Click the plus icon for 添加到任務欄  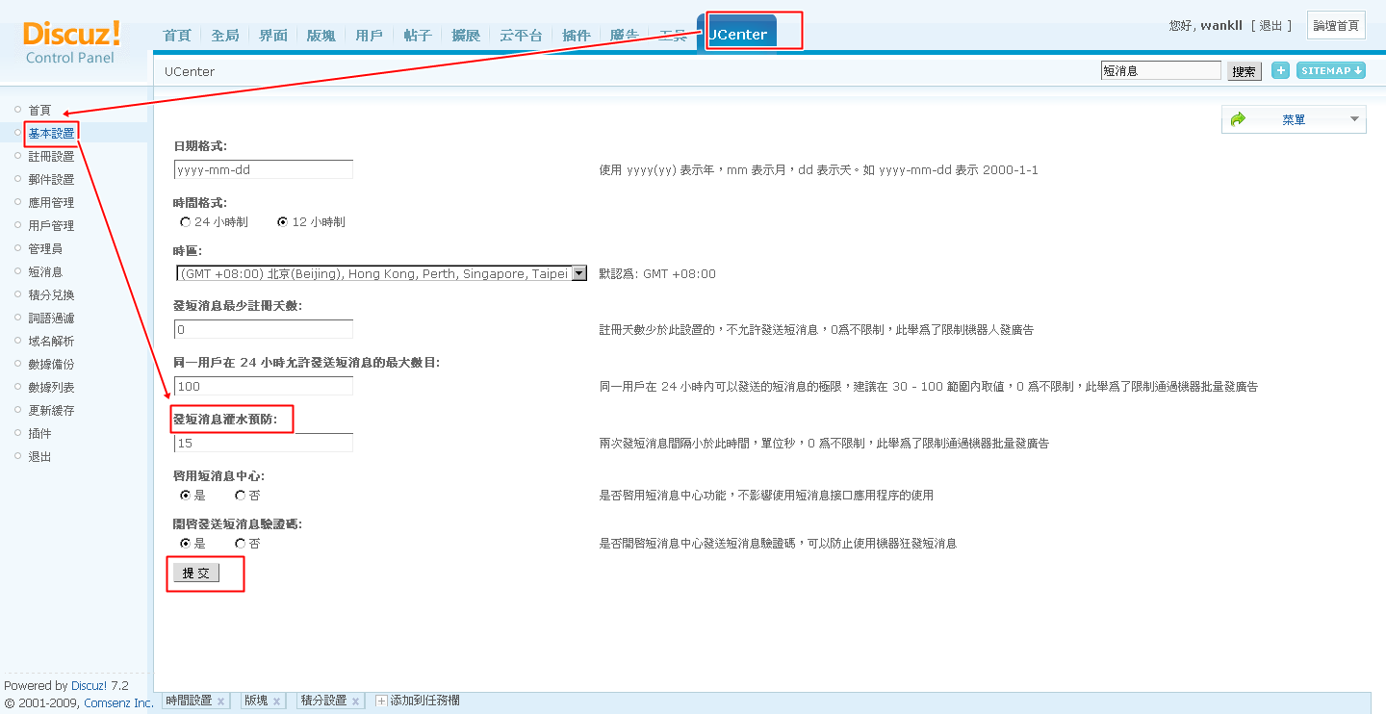[x=381, y=701]
